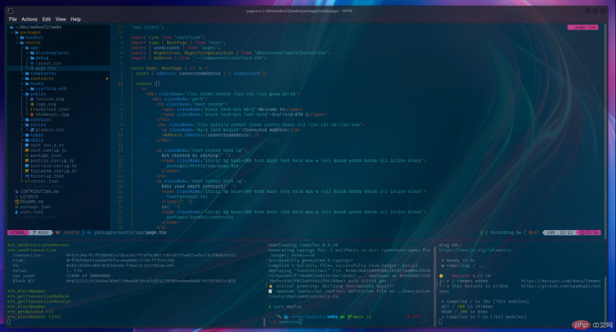Click the scaffold.config.ts file icon
This screenshot has width=616, height=332.
tap(27, 166)
